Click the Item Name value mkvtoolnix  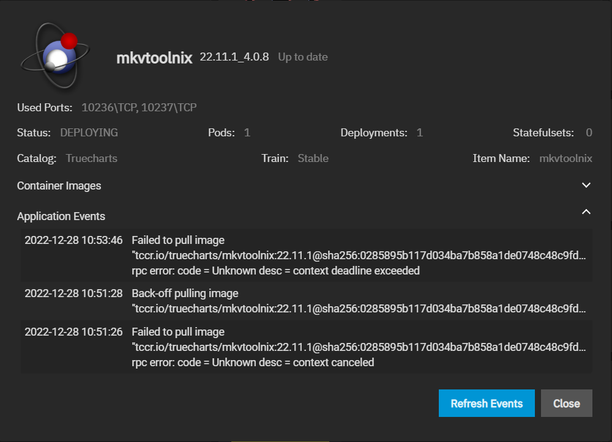(x=565, y=158)
